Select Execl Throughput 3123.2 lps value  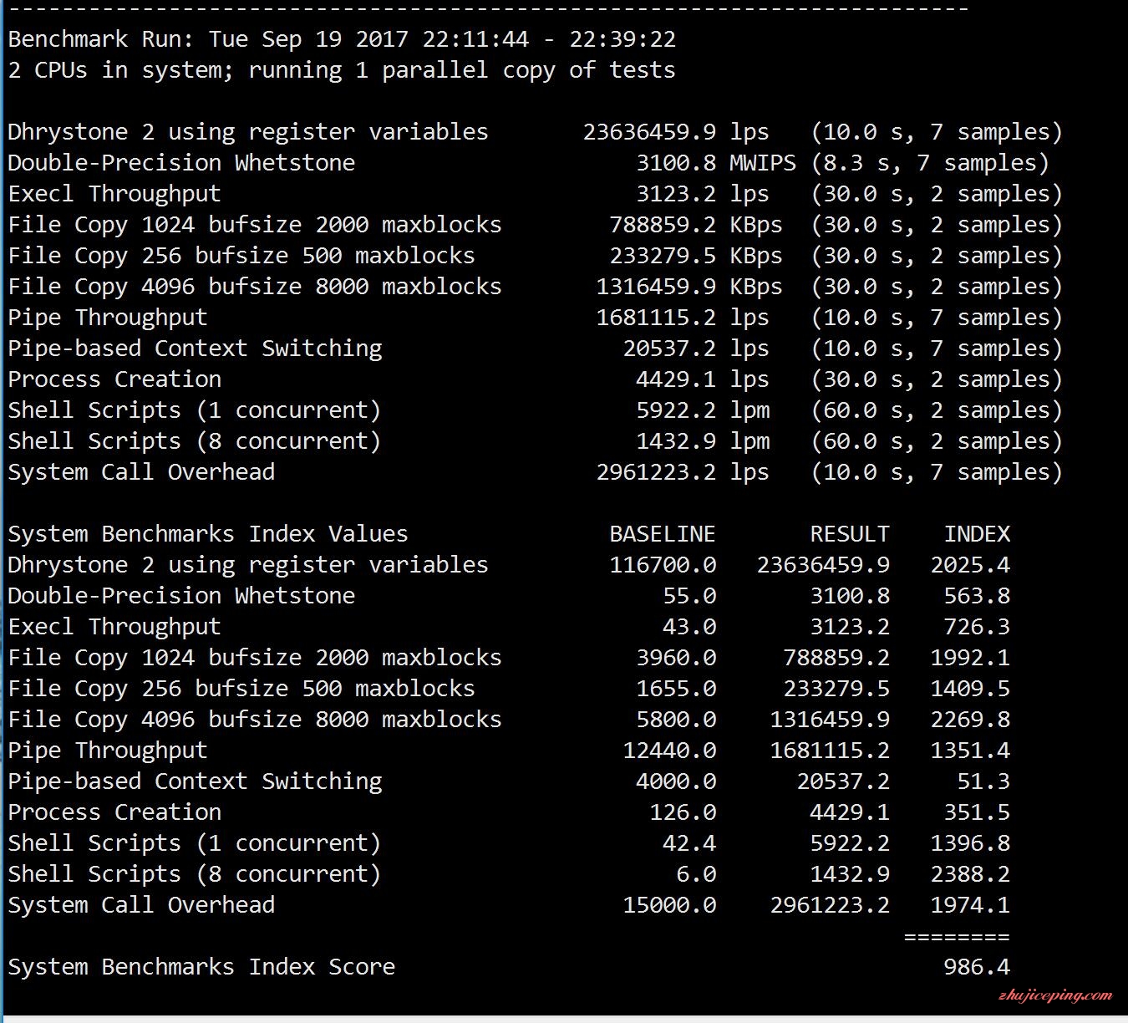pyautogui.click(x=702, y=194)
